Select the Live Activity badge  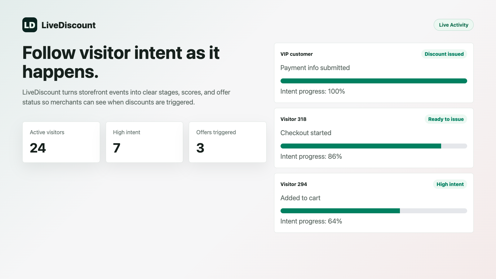(454, 25)
